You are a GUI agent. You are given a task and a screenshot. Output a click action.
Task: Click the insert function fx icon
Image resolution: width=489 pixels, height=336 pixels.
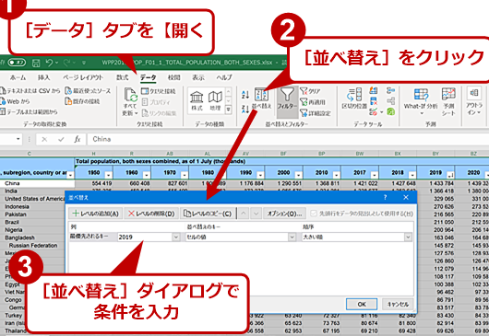click(x=78, y=139)
